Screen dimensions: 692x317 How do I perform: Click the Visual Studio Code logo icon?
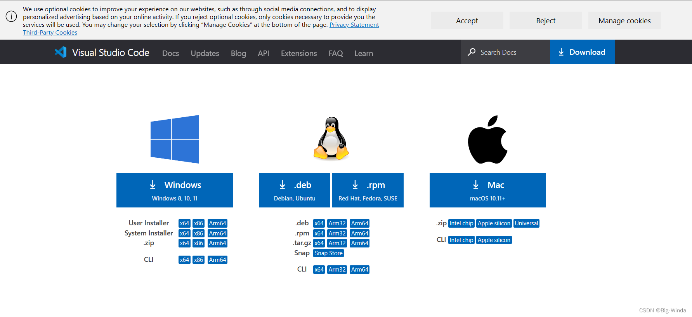click(x=61, y=52)
